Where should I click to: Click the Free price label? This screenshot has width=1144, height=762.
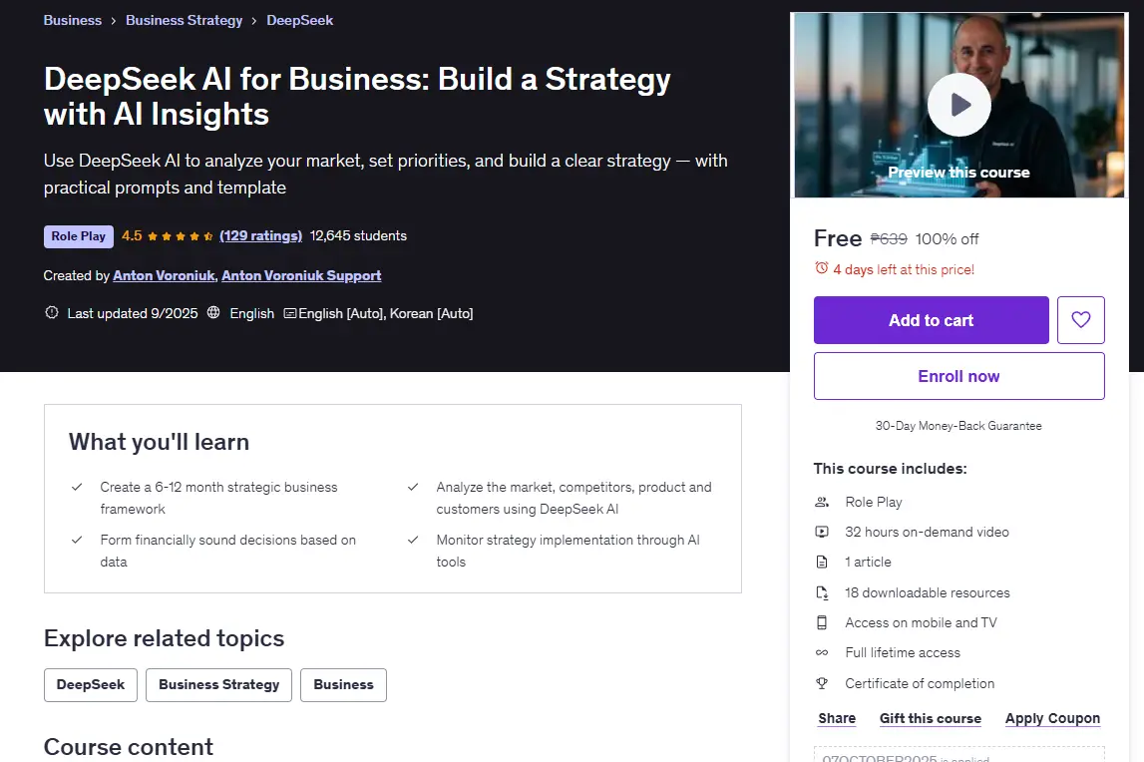coord(838,238)
